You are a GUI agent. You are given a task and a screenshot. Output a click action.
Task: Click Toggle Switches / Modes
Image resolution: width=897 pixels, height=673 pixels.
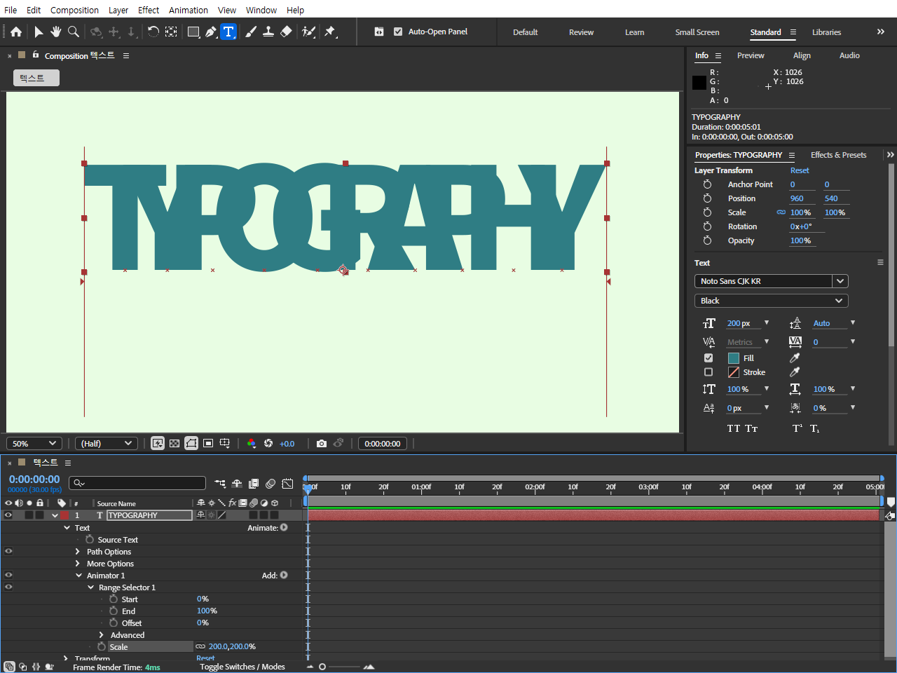coord(242,667)
